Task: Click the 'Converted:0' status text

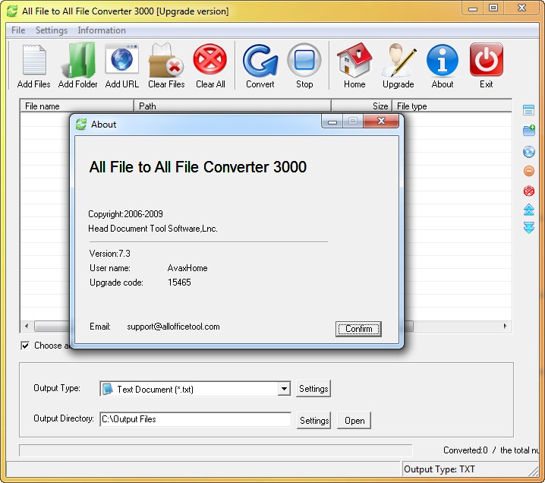Action: click(465, 450)
